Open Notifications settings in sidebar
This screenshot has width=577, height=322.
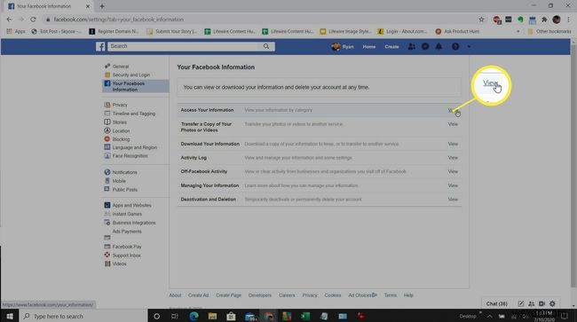point(124,172)
